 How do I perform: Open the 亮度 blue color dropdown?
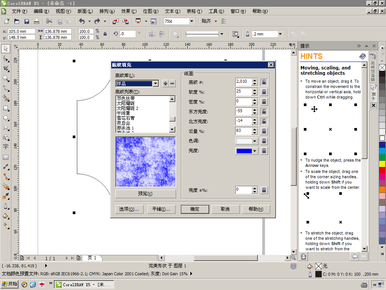click(255, 151)
